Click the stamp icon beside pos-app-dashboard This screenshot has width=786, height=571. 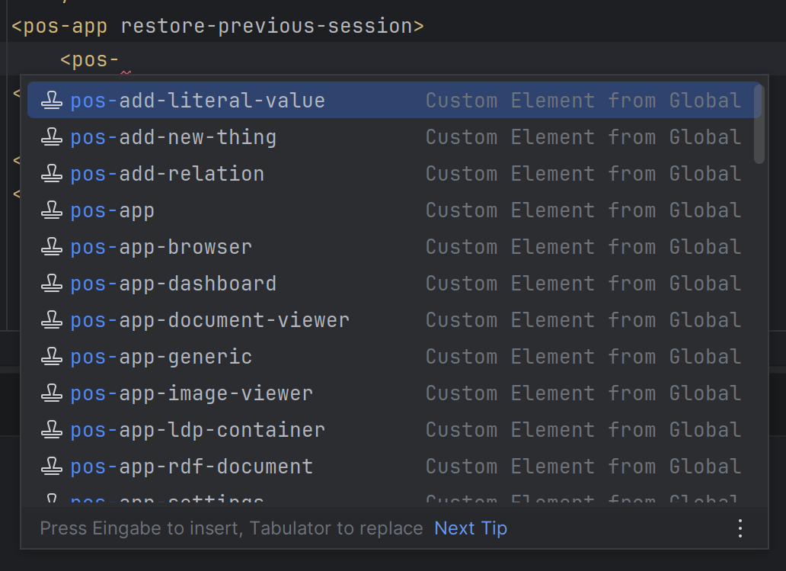tap(51, 284)
